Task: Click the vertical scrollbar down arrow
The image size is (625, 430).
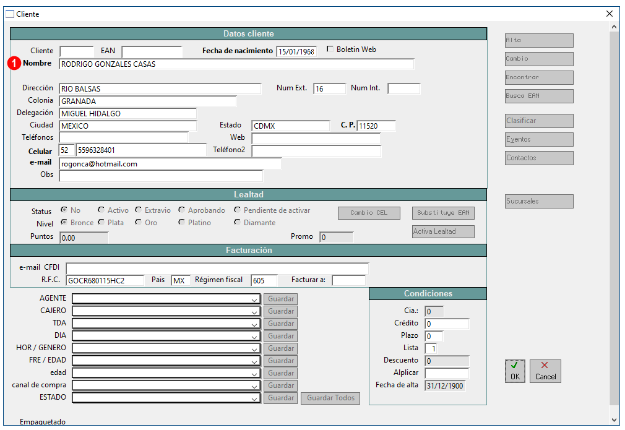Action: coord(614,419)
